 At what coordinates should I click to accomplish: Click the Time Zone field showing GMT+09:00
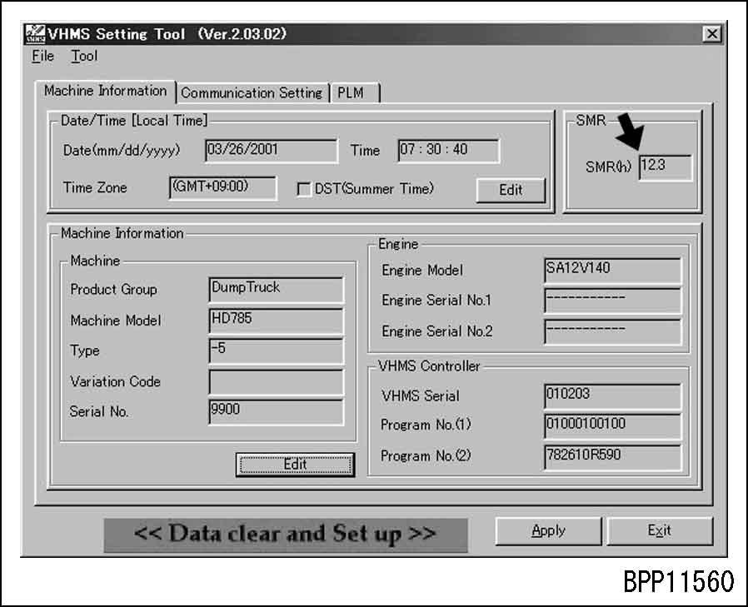coord(222,188)
